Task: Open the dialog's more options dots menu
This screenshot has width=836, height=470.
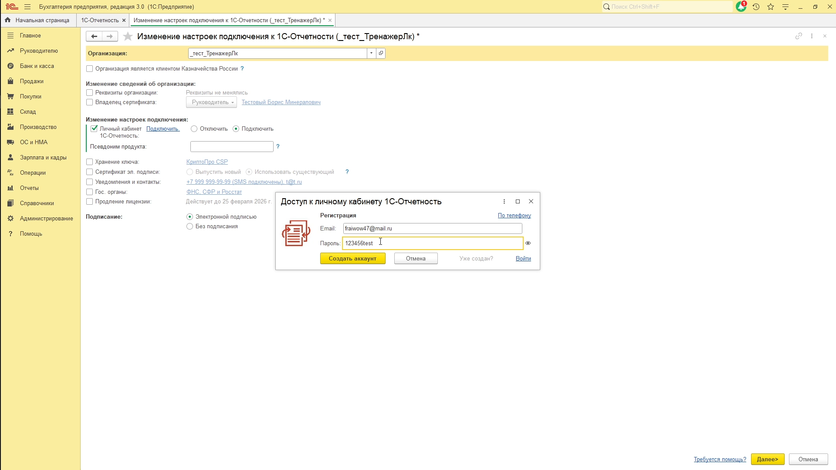Action: point(504,201)
